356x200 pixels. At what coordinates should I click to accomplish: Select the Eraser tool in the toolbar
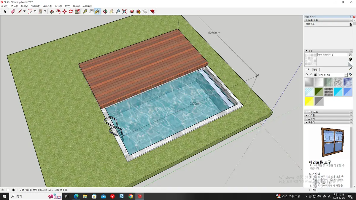[x=13, y=12]
